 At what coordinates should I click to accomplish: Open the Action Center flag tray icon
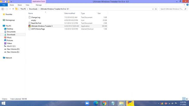pos(176,103)
